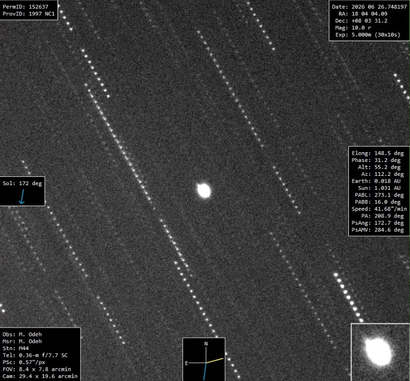Click the E label on the compass
410x381 pixels.
coord(187,363)
